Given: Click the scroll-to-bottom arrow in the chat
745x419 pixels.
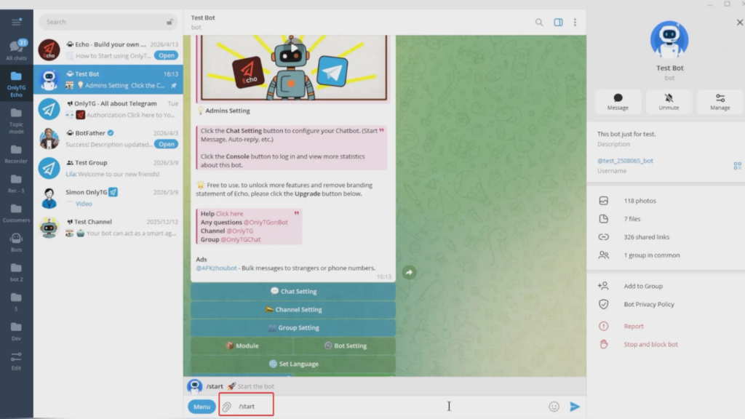Looking at the screenshot, I should [409, 271].
